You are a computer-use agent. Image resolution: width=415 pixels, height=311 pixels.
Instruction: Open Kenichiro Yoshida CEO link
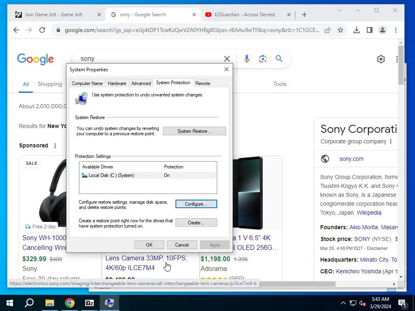[358, 272]
